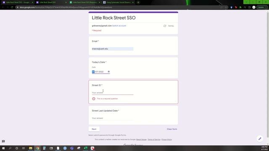
Task: Open the blue circular app on taskbar
Action: coord(65,148)
